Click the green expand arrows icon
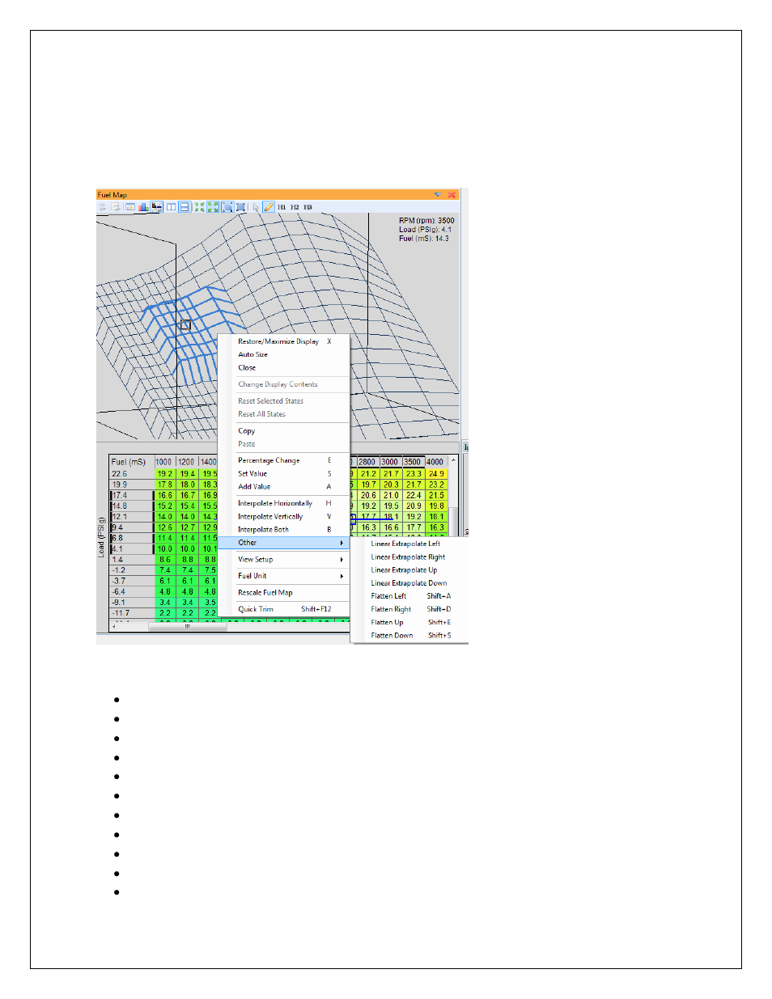The height and width of the screenshot is (999, 772). [x=213, y=207]
